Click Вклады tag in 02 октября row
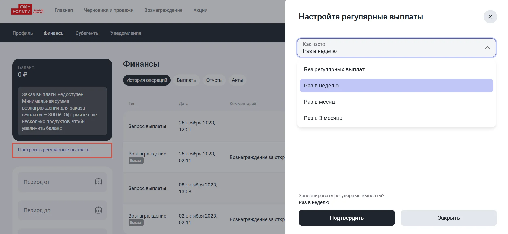This screenshot has width=508, height=234. pyautogui.click(x=136, y=223)
